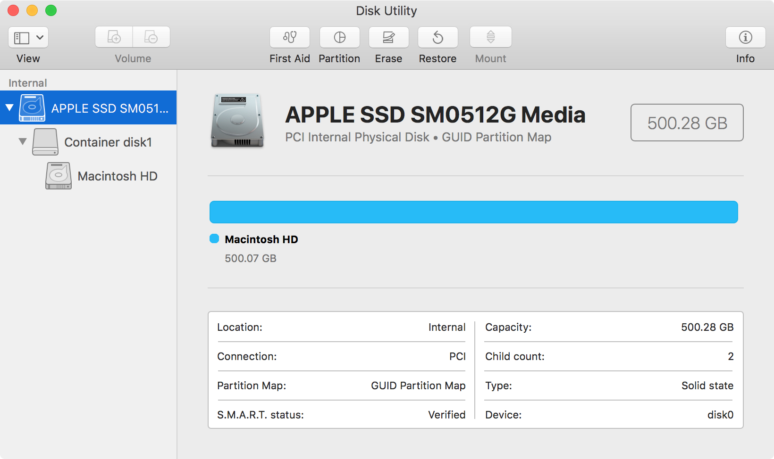This screenshot has width=774, height=459.
Task: Click the 500.28 GB capacity box
Action: tap(687, 123)
